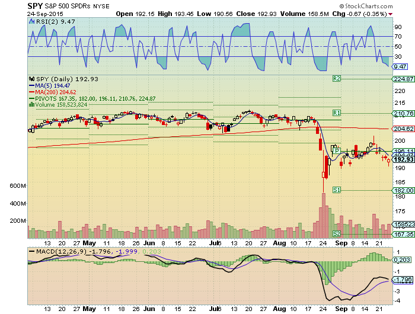415x314 pixels.
Task: Click the 200M volume axis label
Action: pyautogui.click(x=18, y=220)
